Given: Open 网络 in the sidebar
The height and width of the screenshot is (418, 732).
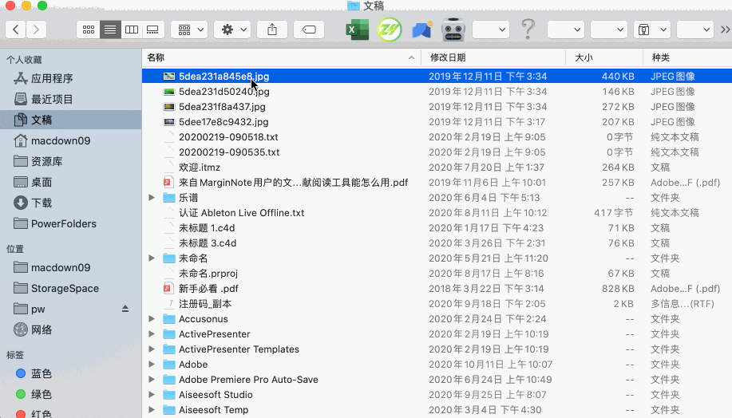Looking at the screenshot, I should pyautogui.click(x=71, y=329).
